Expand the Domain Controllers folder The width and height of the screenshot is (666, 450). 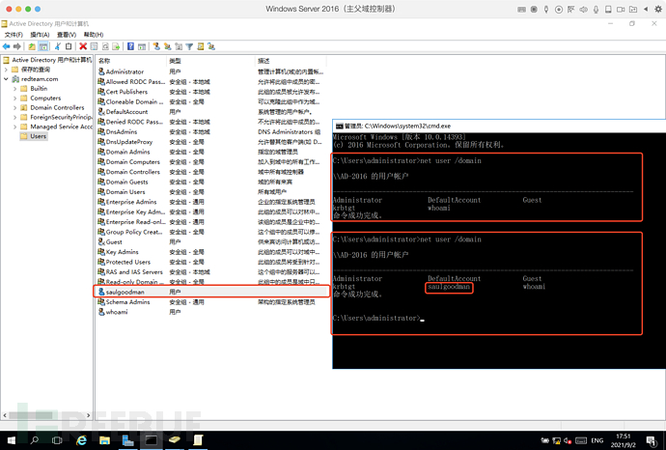tap(14, 107)
